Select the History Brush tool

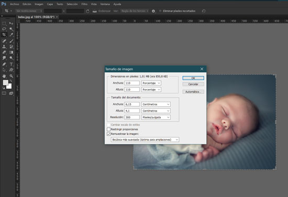(x=11, y=47)
